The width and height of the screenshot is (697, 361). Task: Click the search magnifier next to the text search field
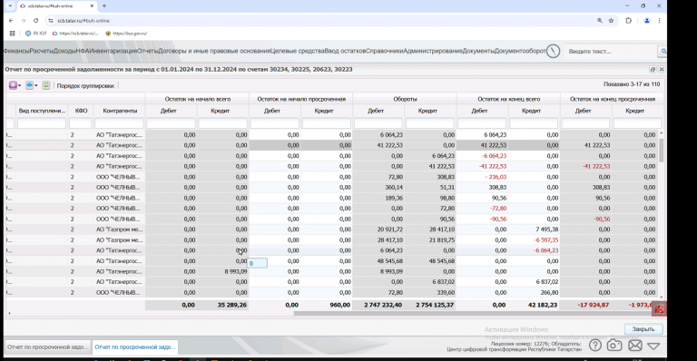[x=663, y=52]
